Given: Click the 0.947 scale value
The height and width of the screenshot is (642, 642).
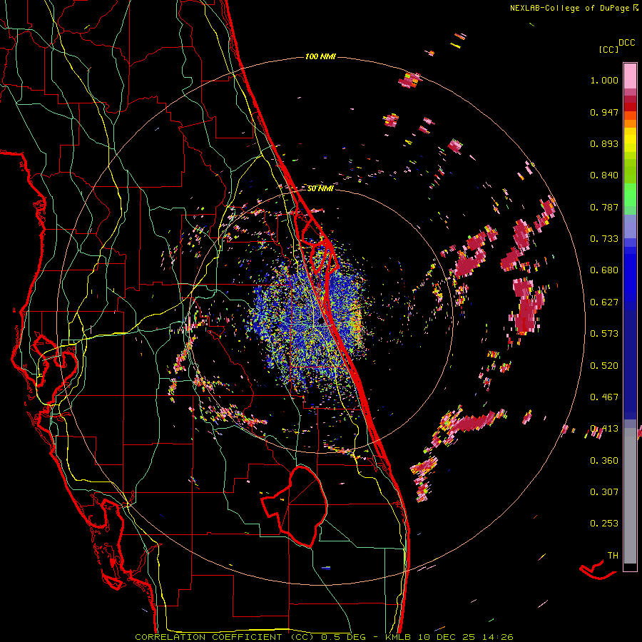Looking at the screenshot, I should (604, 112).
